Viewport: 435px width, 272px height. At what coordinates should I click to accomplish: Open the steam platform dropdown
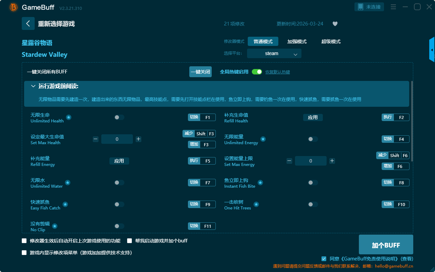[x=274, y=53]
